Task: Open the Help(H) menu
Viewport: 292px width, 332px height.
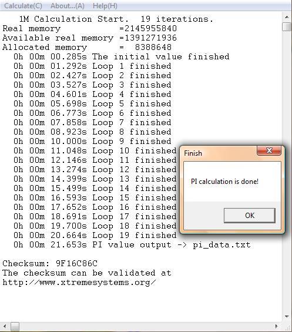Action: [x=105, y=6]
